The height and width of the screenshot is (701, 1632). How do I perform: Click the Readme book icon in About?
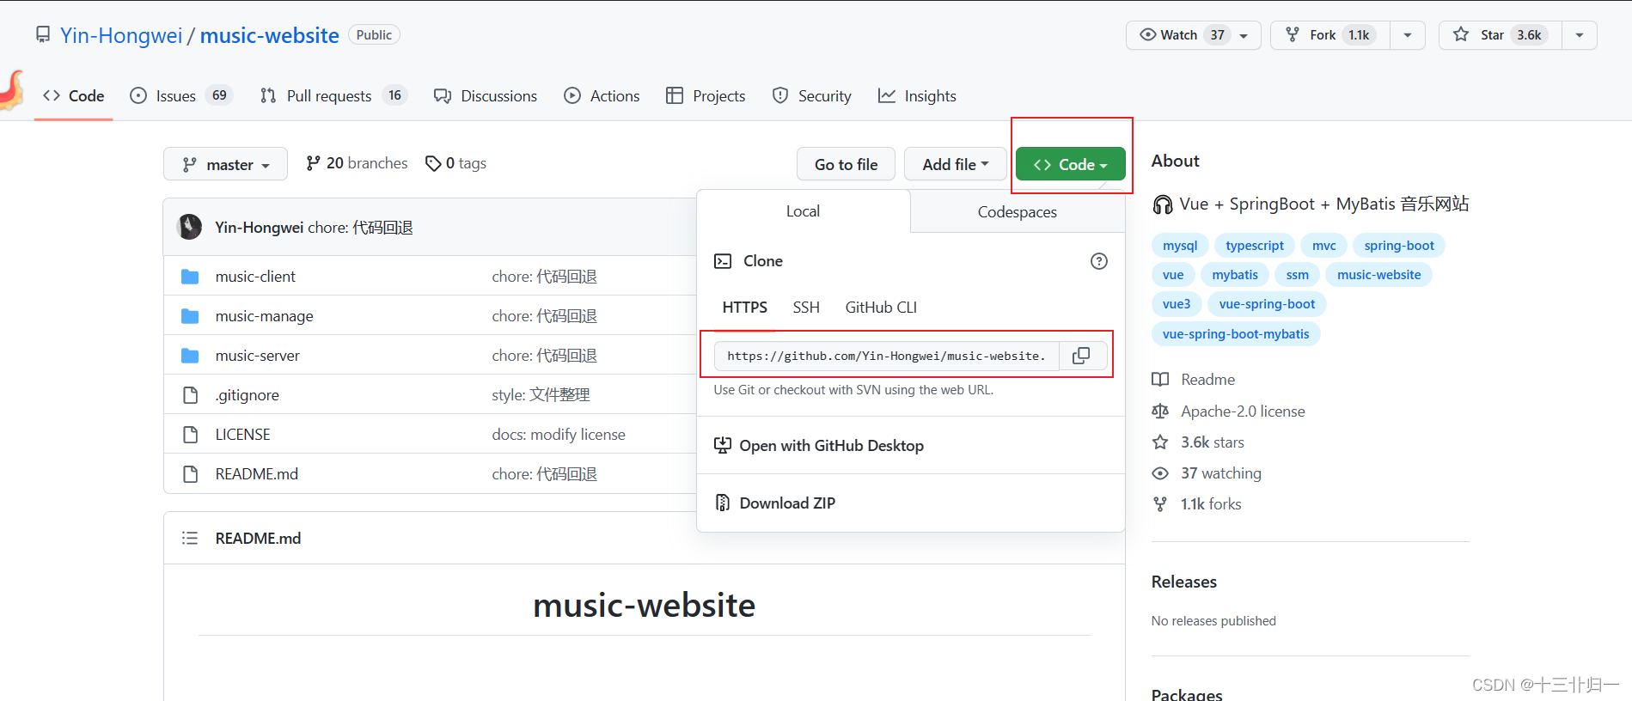pyautogui.click(x=1160, y=380)
